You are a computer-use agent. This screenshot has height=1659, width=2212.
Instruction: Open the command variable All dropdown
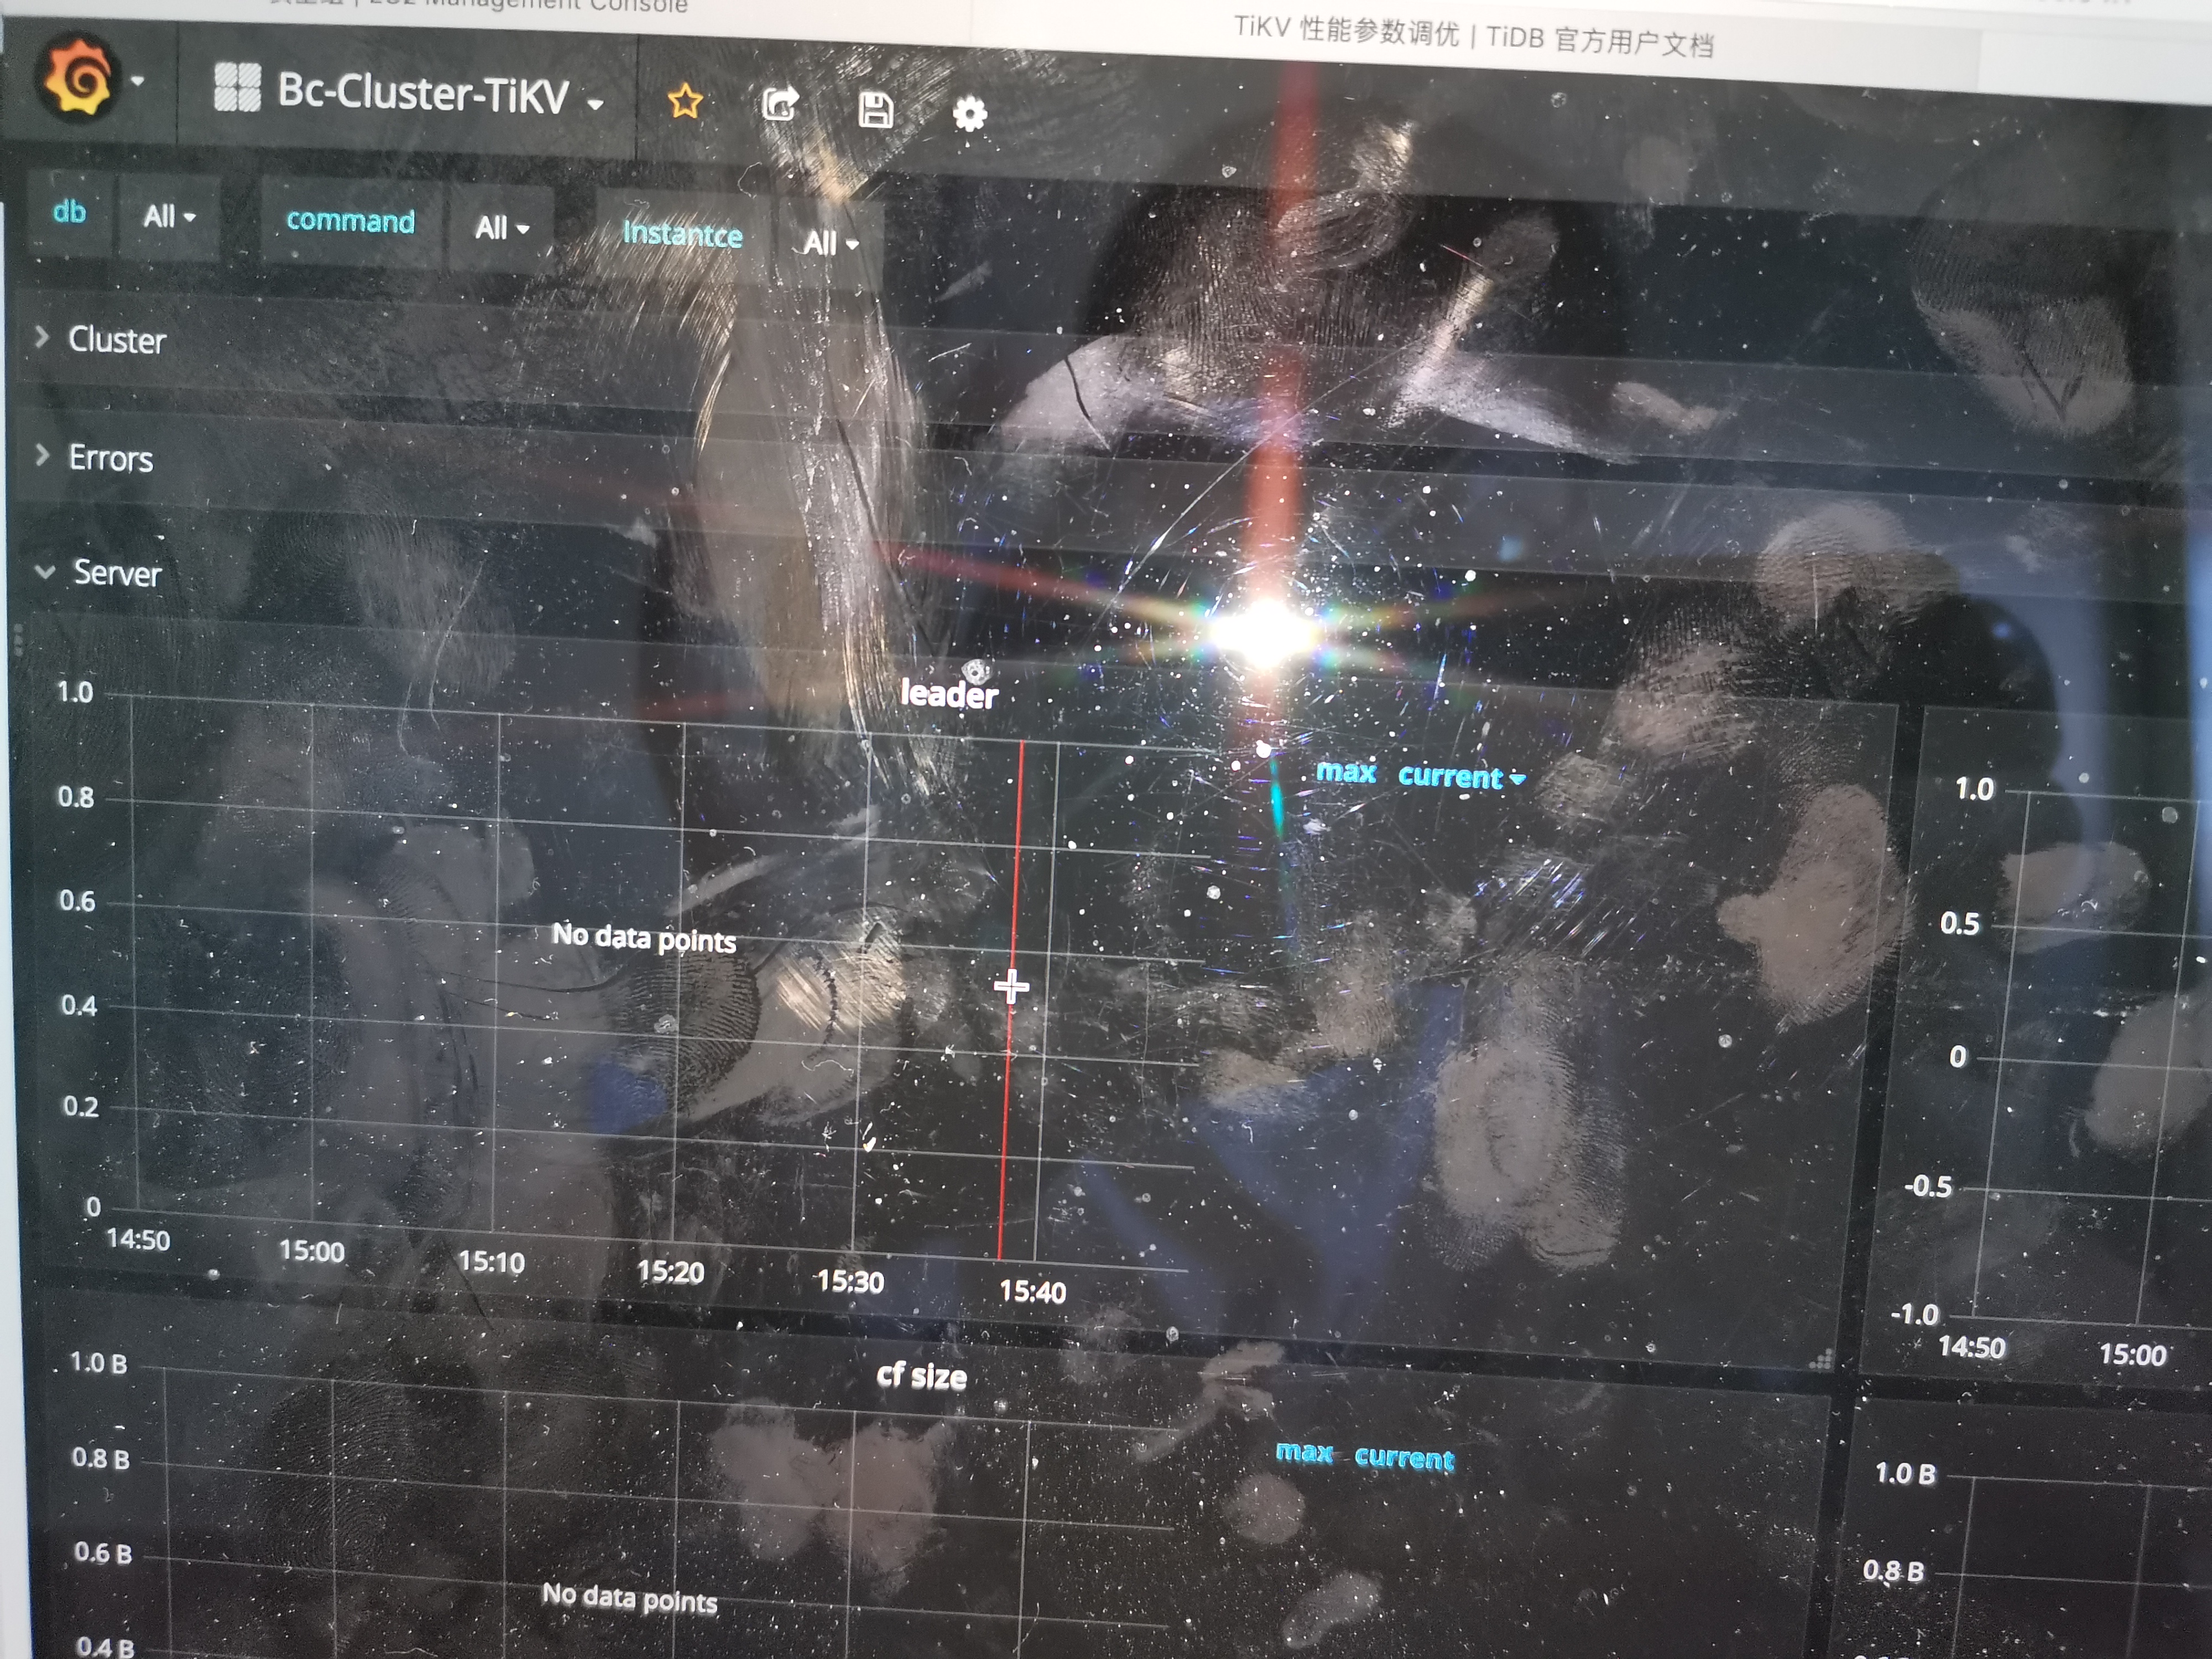click(500, 228)
